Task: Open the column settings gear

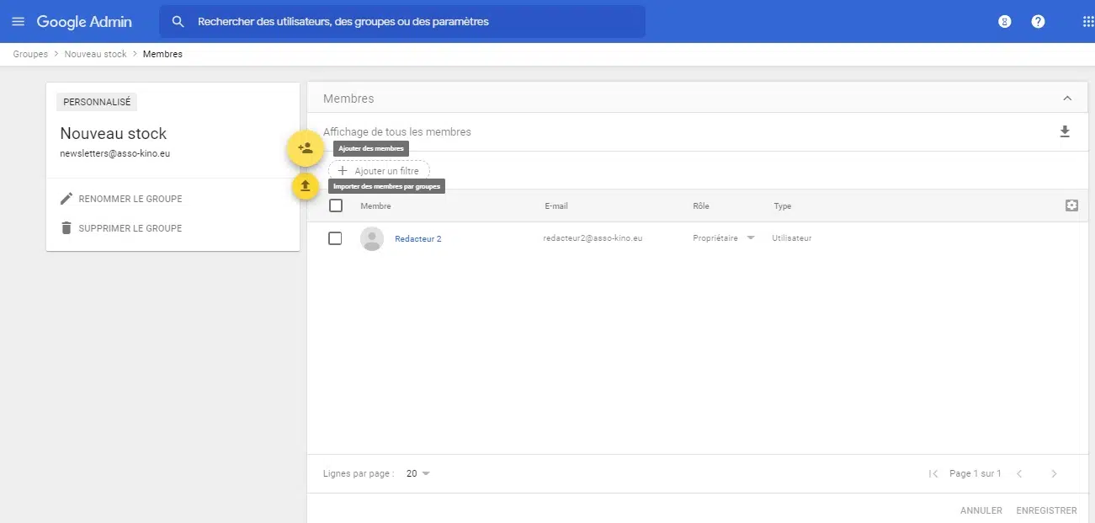Action: click(1071, 205)
